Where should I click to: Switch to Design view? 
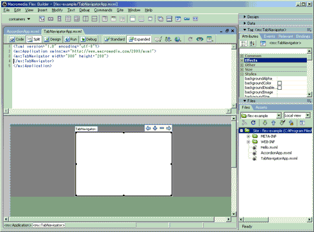[x=53, y=39]
